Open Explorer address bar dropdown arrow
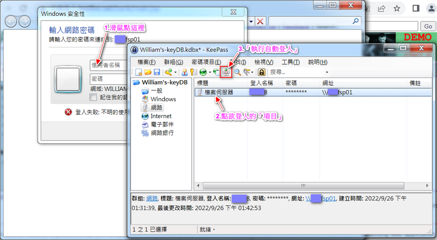 [251, 21]
